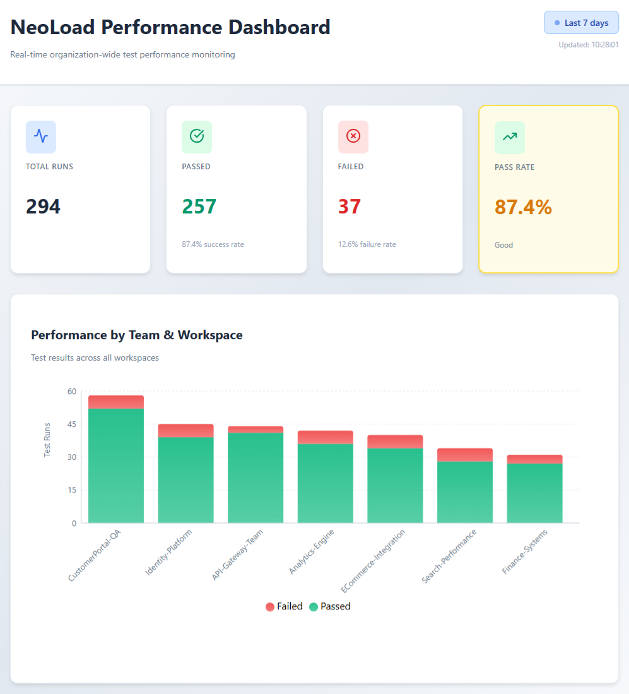
Task: Open the Last 7 days range selector
Action: pyautogui.click(x=581, y=23)
